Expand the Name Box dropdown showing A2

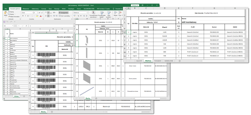coord(13,26)
